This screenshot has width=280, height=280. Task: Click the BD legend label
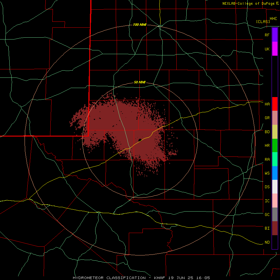click(267, 132)
